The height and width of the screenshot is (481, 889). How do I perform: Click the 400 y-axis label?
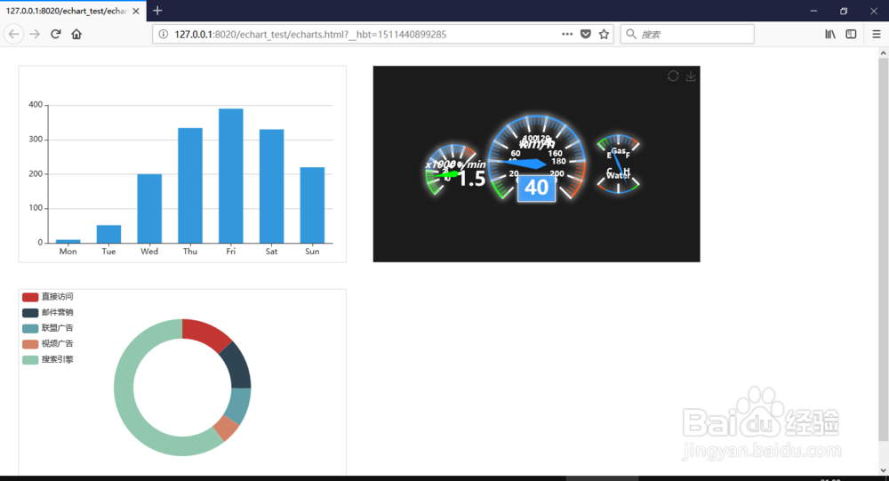click(36, 104)
